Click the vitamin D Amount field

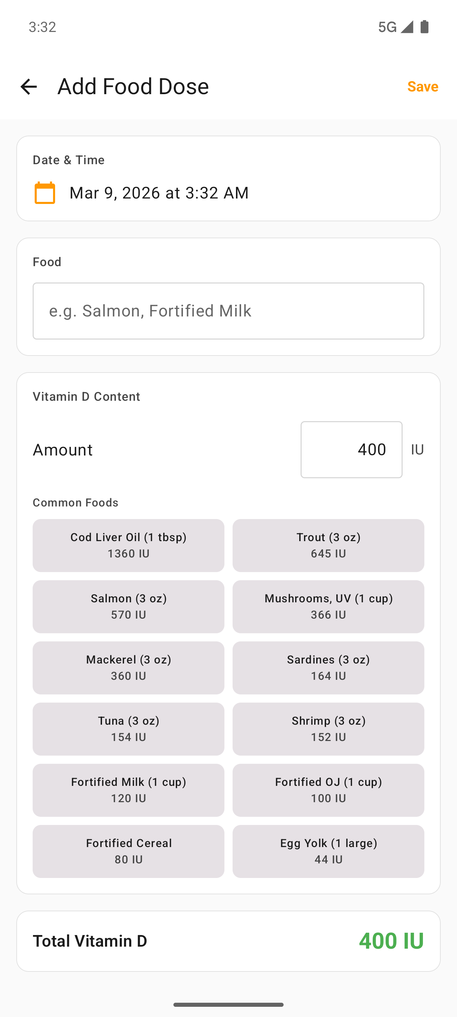[x=351, y=449]
